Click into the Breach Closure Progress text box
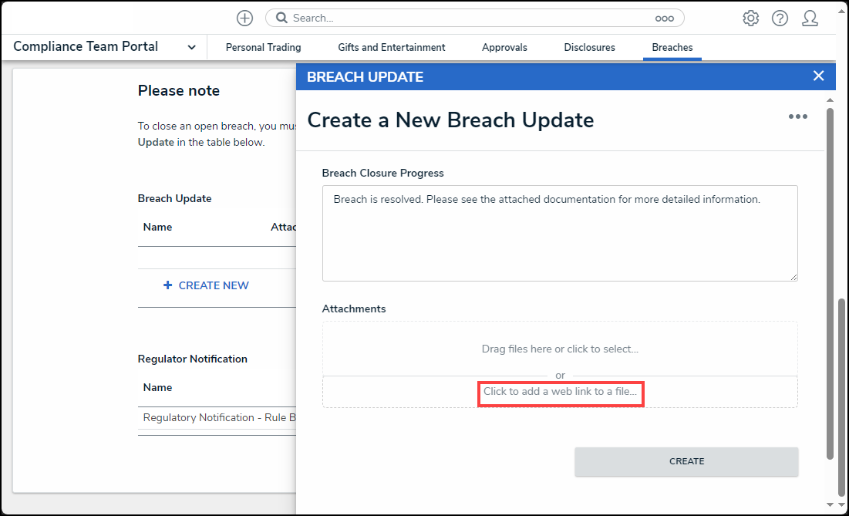The image size is (849, 516). [x=559, y=233]
